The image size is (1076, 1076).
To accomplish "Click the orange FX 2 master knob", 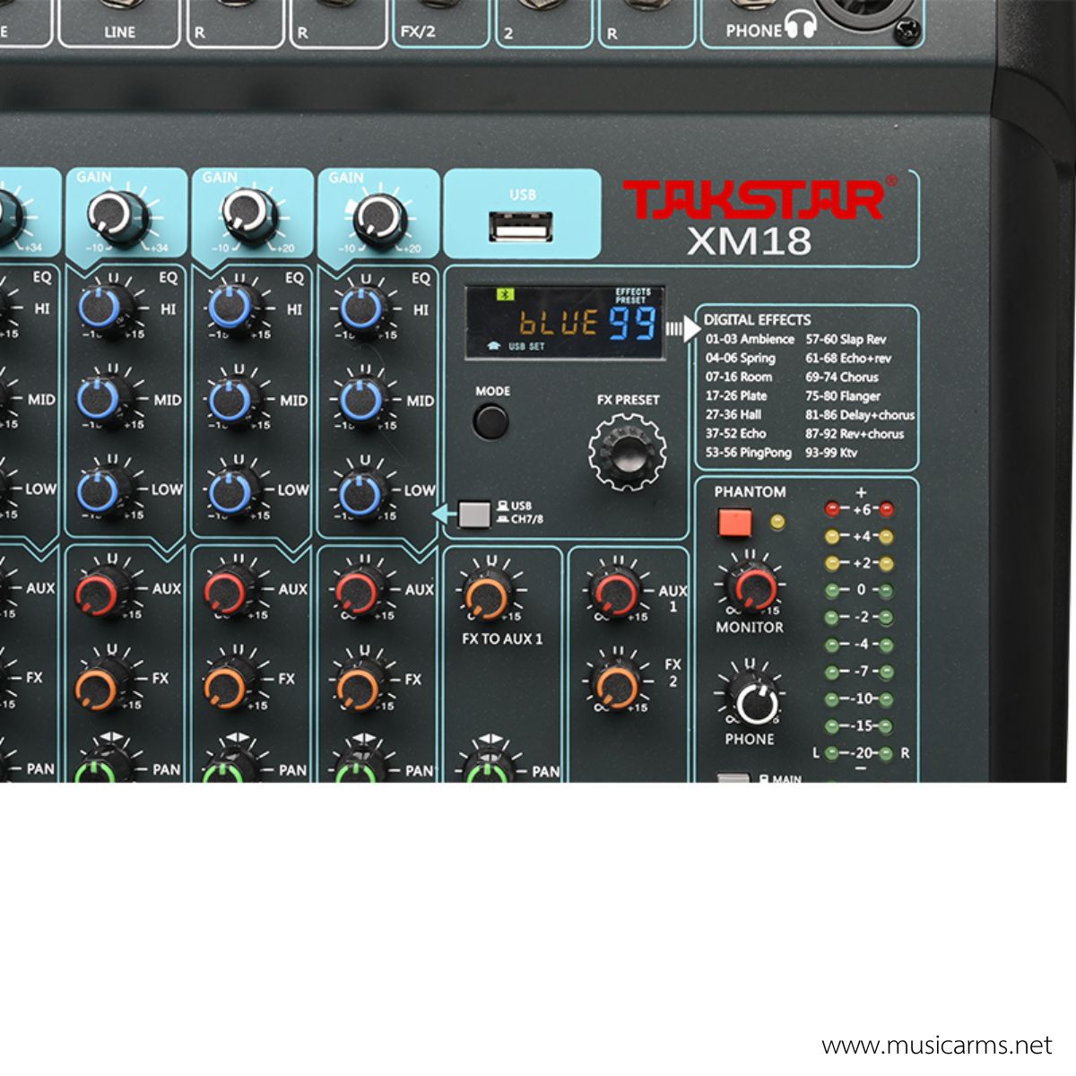I will pyautogui.click(x=617, y=686).
